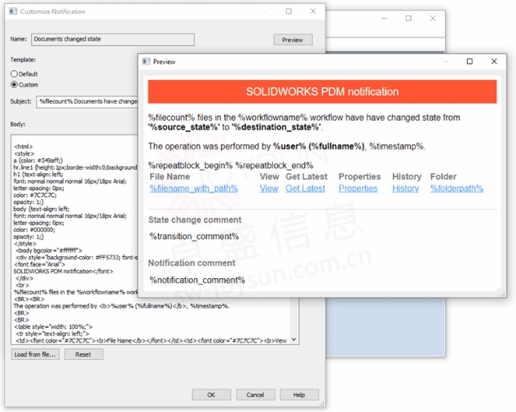Confirm with the OK button
Viewport: 516px width, 412px height.
[x=211, y=395]
